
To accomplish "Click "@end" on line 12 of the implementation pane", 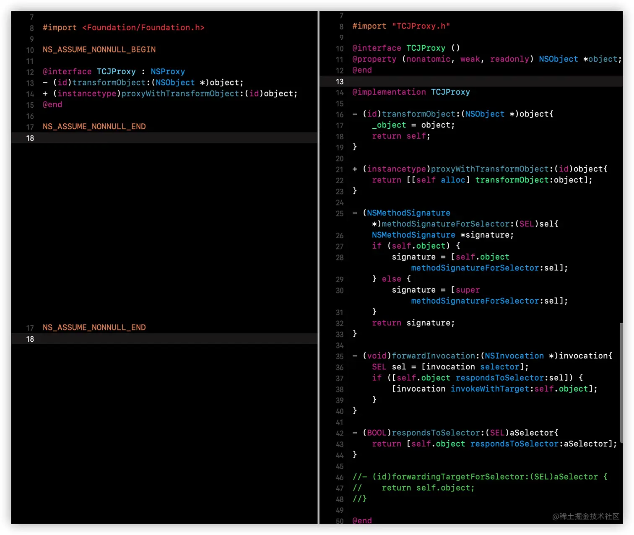I will pos(362,70).
